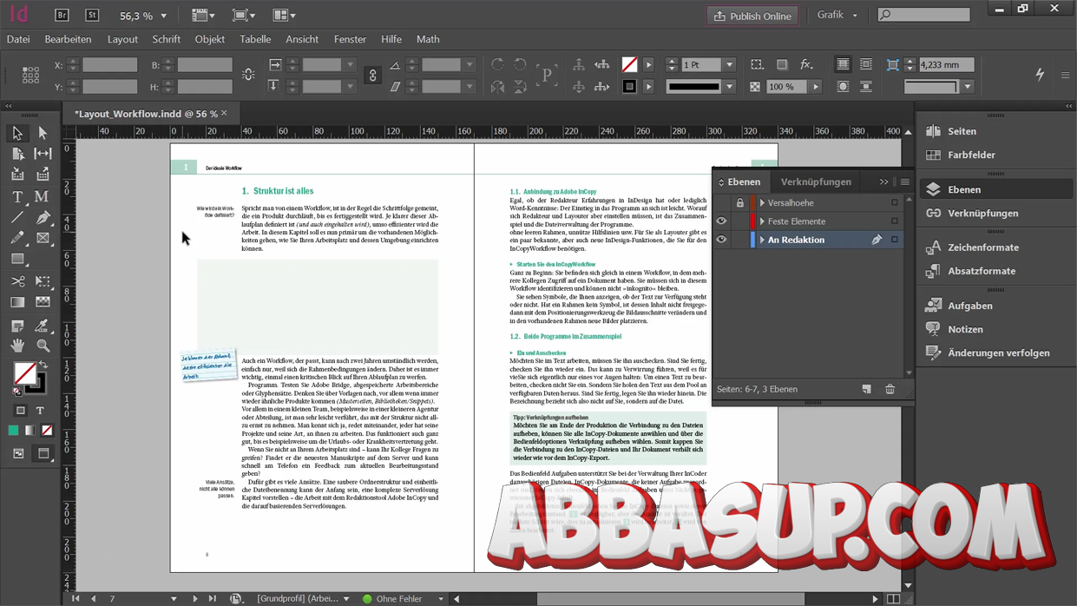Create a new layer in Ebenen panel
This screenshot has height=606, width=1077.
click(x=866, y=390)
